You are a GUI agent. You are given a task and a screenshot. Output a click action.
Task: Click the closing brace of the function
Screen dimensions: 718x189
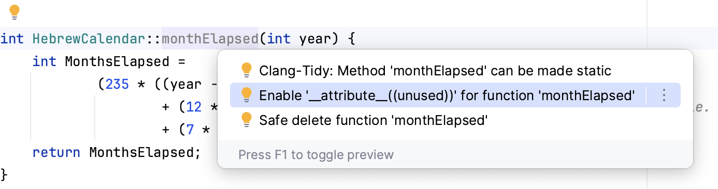coord(5,175)
